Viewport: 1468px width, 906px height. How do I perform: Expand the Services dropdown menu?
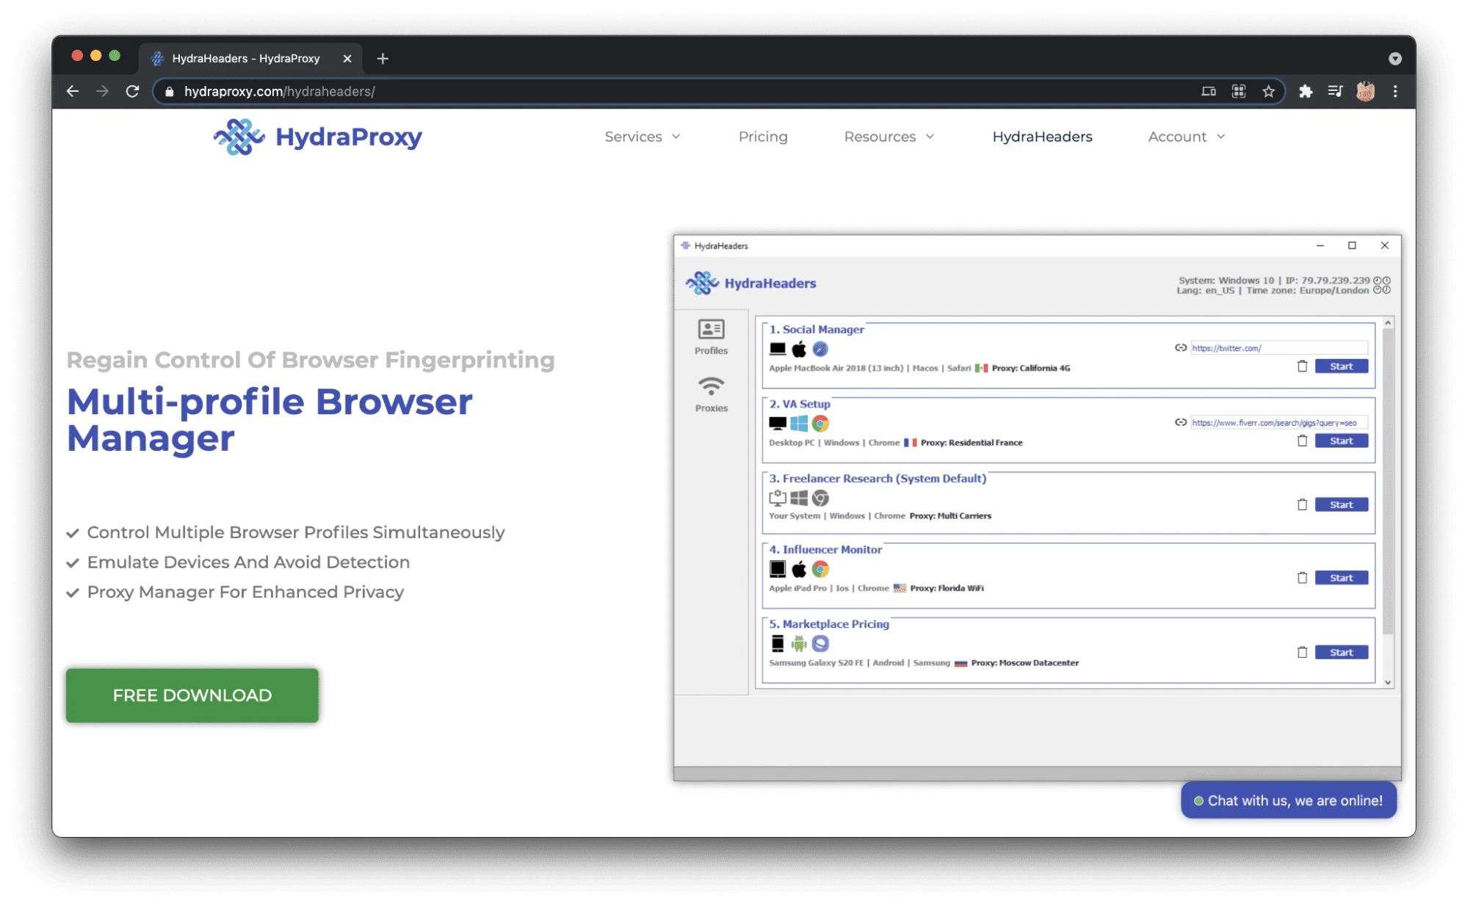643,137
